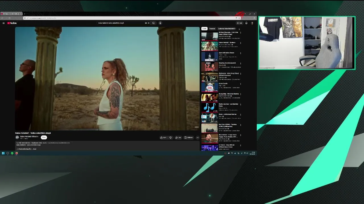Image resolution: width=364 pixels, height=204 pixels.
Task: Open the taskbar clock and date
Action: (252, 153)
